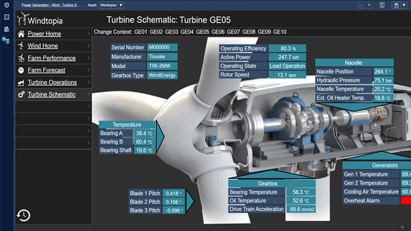Viewport: 411px width, 231px height.
Task: Select Wind Home in the sidebar
Action: pos(43,46)
